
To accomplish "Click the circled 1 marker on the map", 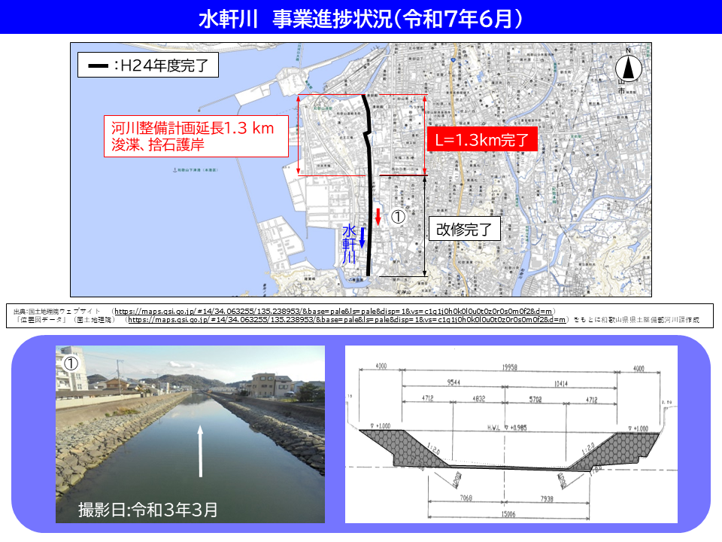I will [398, 217].
